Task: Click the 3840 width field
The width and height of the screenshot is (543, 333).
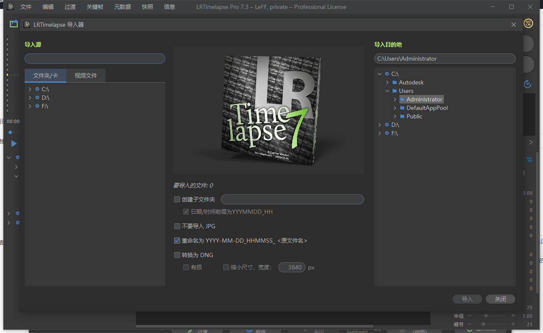Action: coord(292,267)
